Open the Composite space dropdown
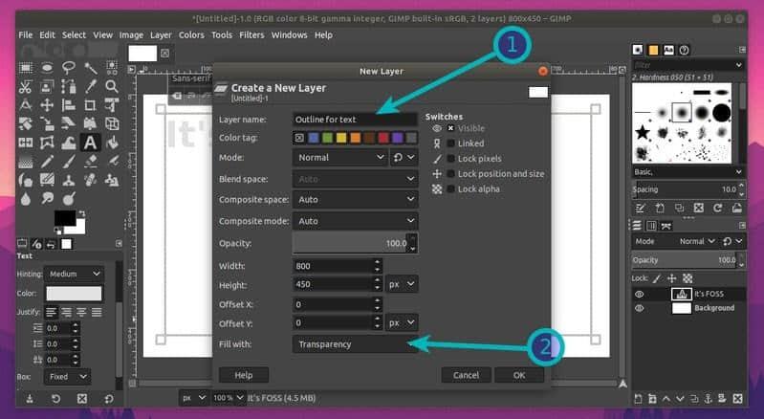764x419 pixels. pyautogui.click(x=355, y=199)
